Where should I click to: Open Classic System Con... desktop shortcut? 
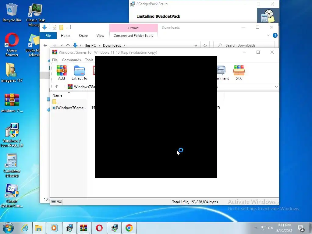coord(12,196)
